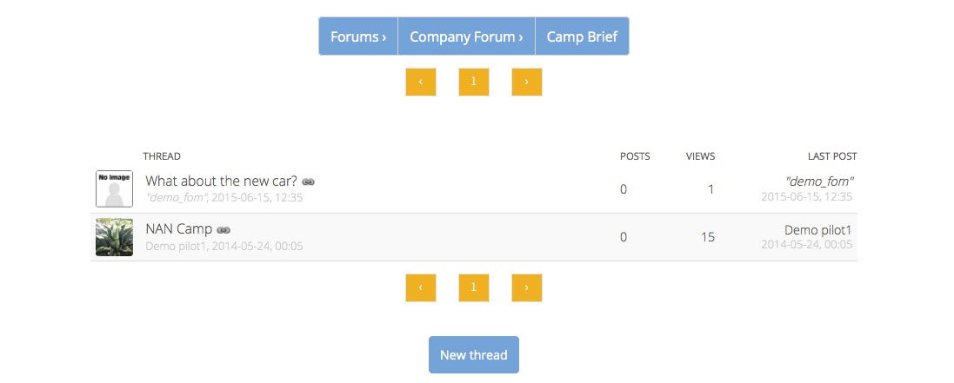Go to next page using bottom right arrow

tap(526, 287)
